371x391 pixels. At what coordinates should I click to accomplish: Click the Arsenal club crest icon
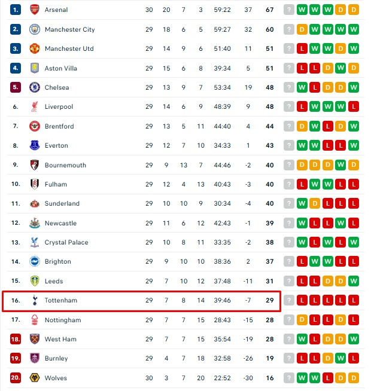click(x=35, y=10)
